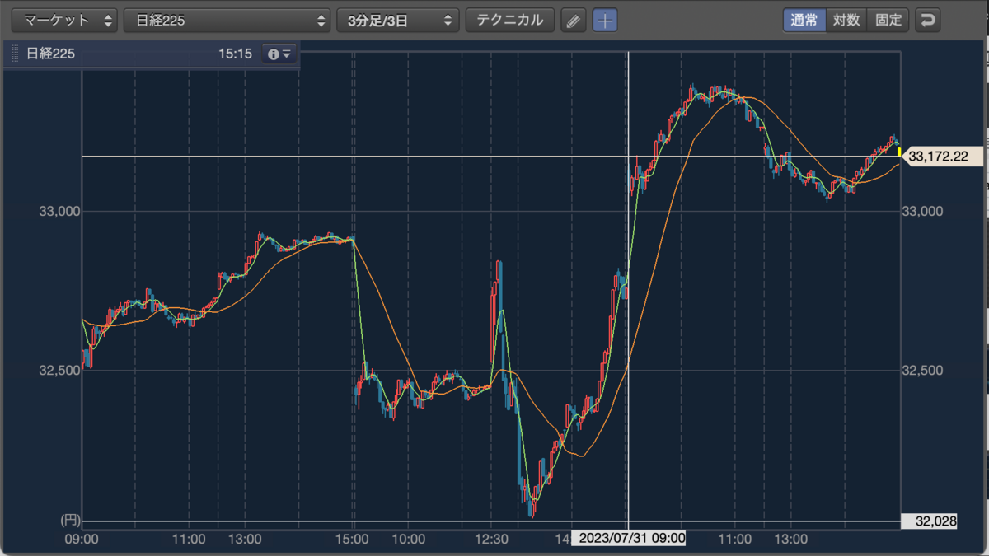Switch chart scale to 固定
The height and width of the screenshot is (556, 989).
click(x=888, y=21)
